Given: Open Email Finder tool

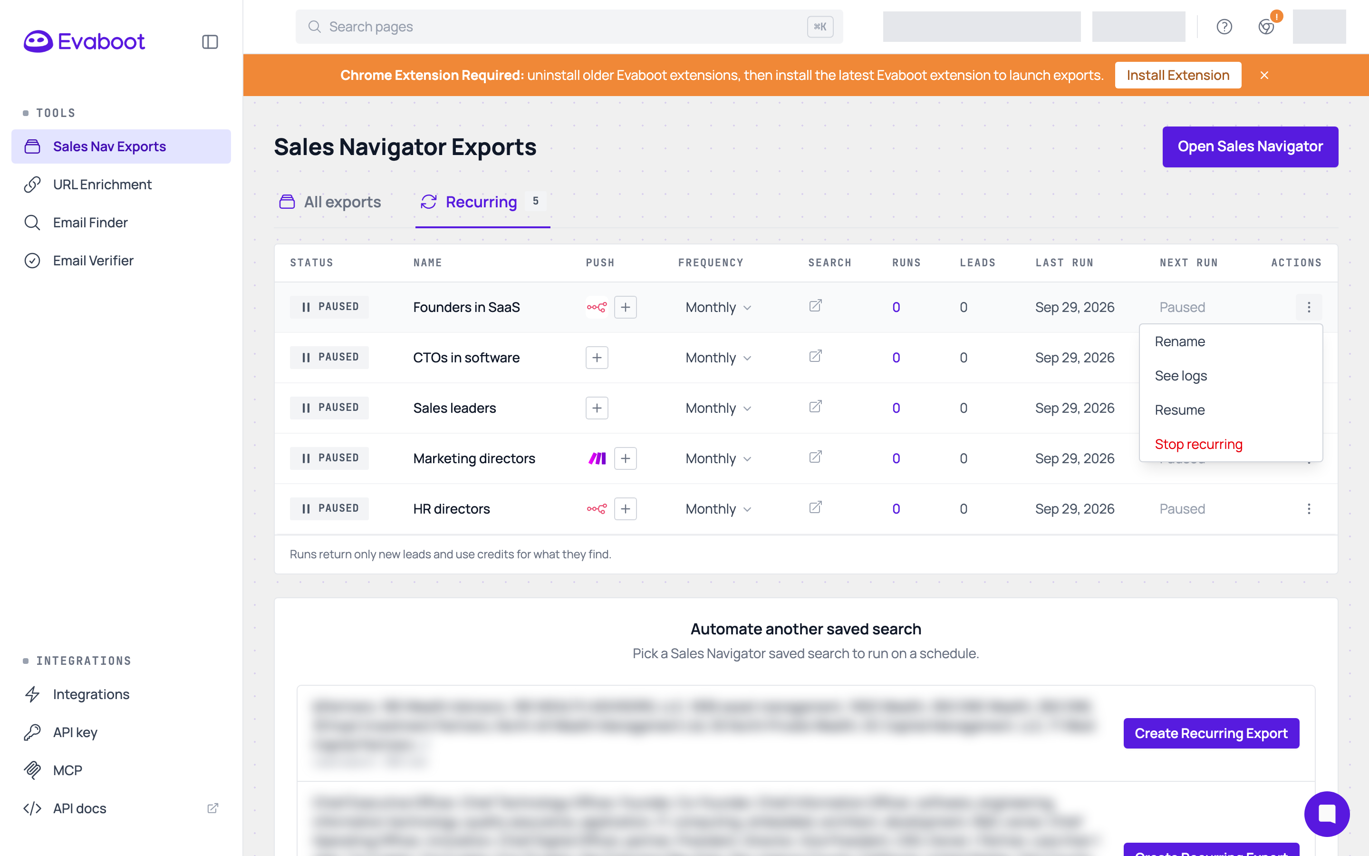Looking at the screenshot, I should click(121, 223).
